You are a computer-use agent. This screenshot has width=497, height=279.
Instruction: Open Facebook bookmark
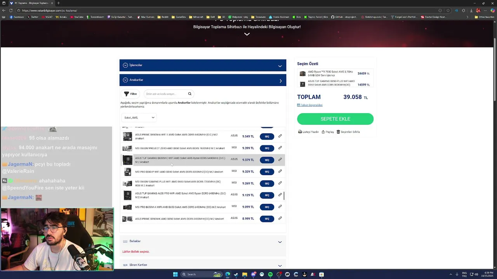click(x=17, y=17)
